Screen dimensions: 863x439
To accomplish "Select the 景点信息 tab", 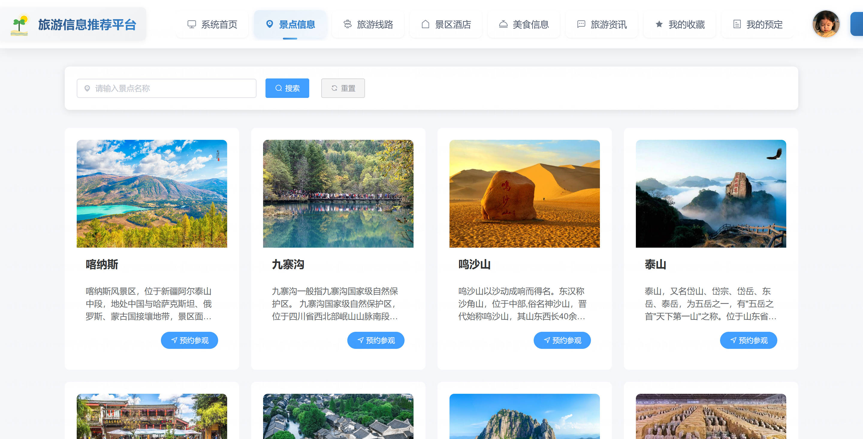I will pyautogui.click(x=290, y=24).
